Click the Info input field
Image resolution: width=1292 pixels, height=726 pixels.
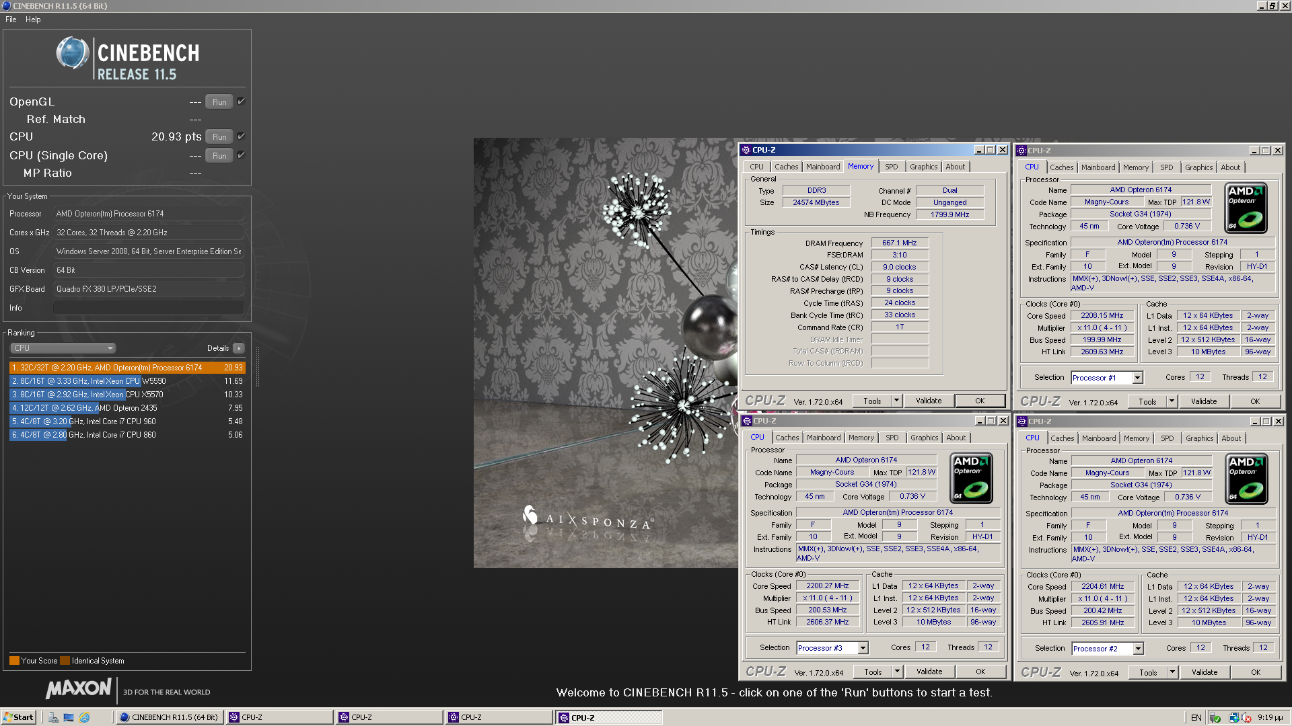[148, 308]
